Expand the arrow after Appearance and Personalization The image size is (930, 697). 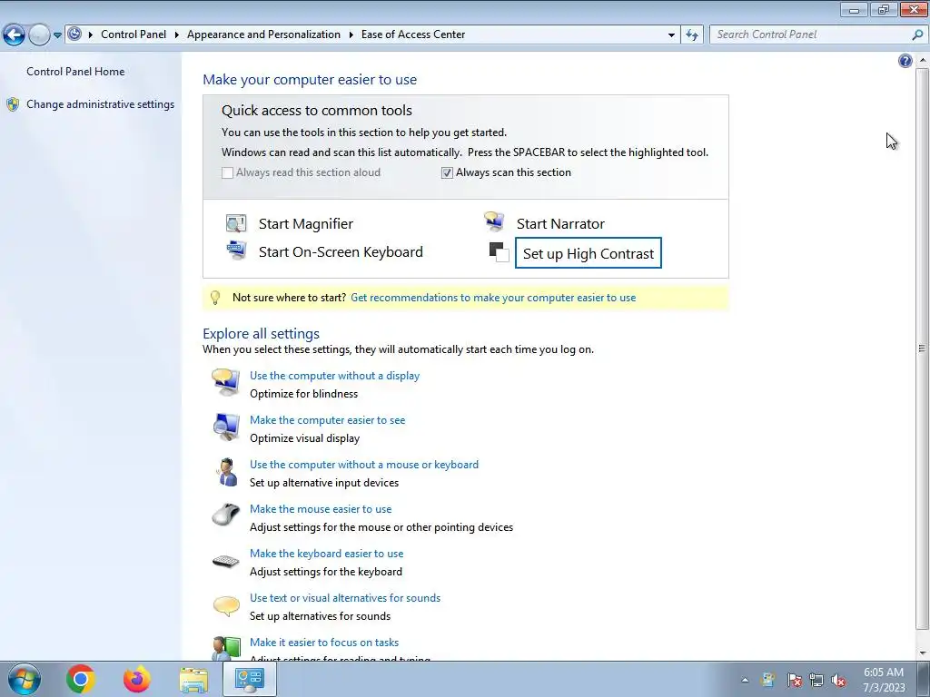[351, 34]
